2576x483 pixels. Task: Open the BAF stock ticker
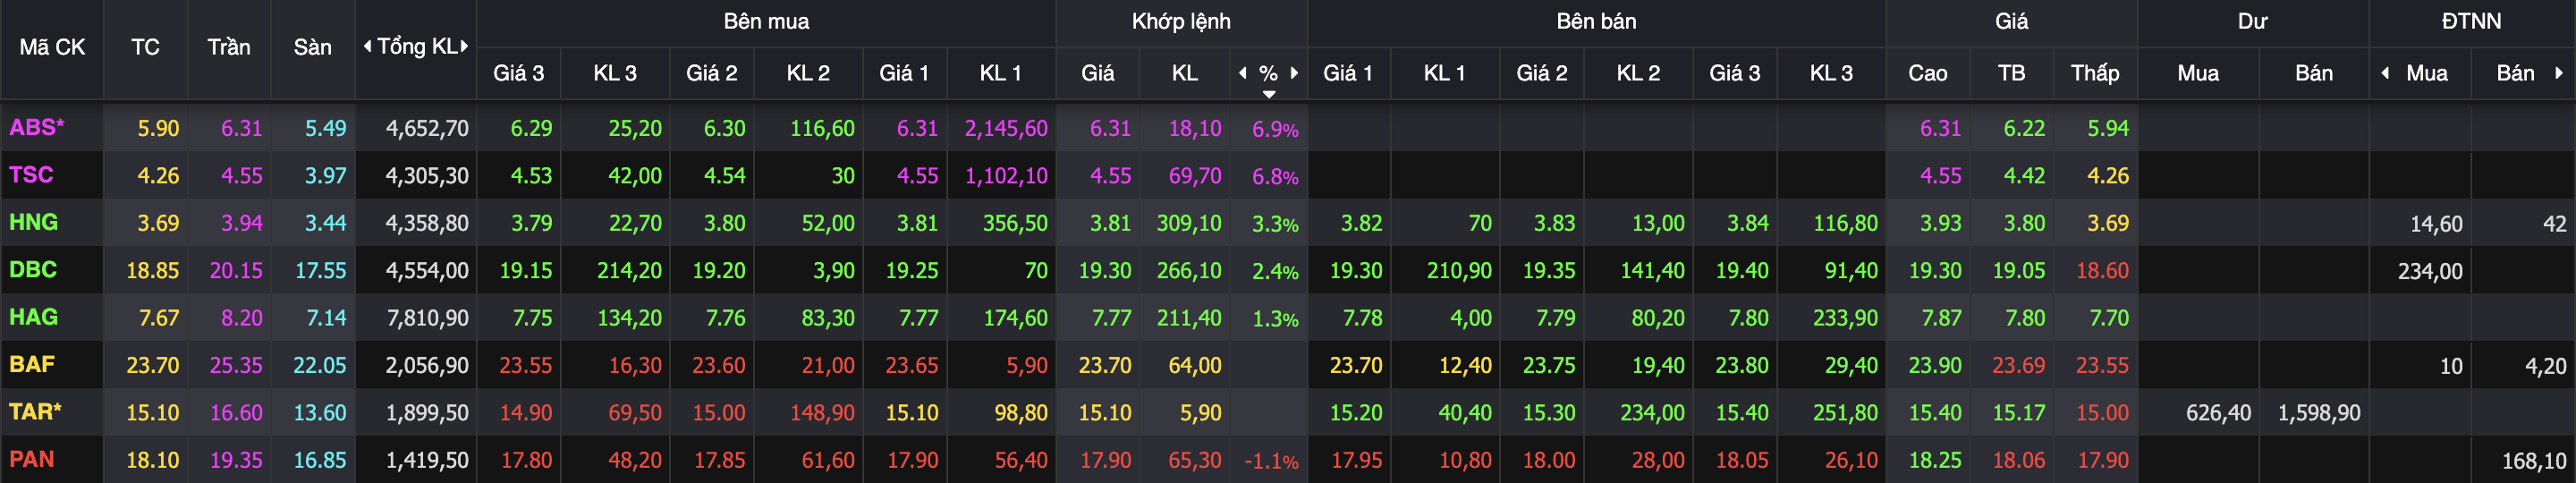click(32, 364)
